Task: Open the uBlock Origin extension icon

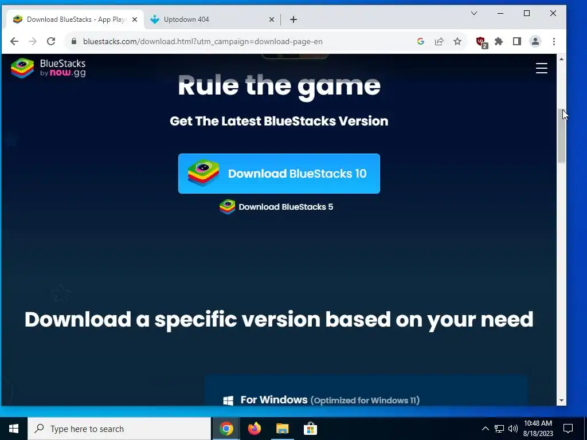Action: point(481,42)
